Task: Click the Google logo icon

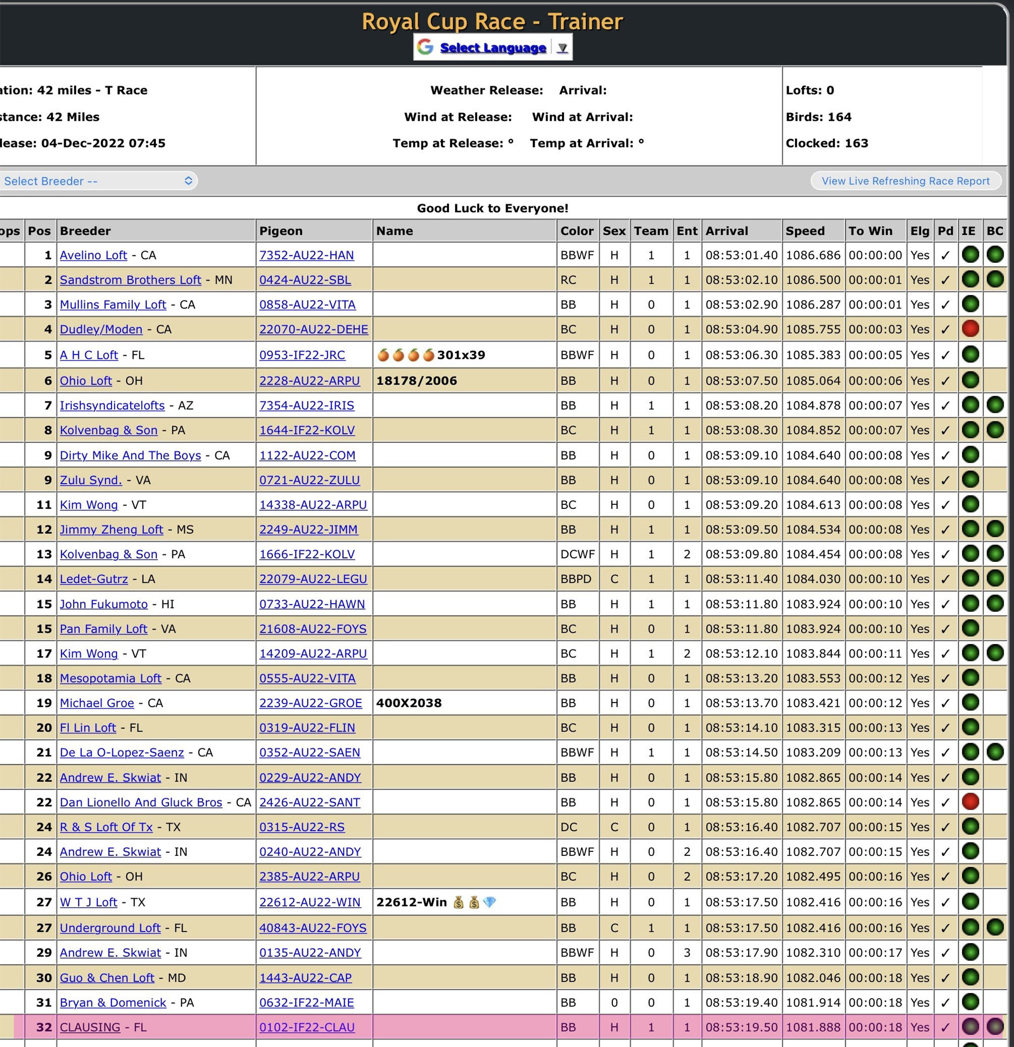Action: 425,47
